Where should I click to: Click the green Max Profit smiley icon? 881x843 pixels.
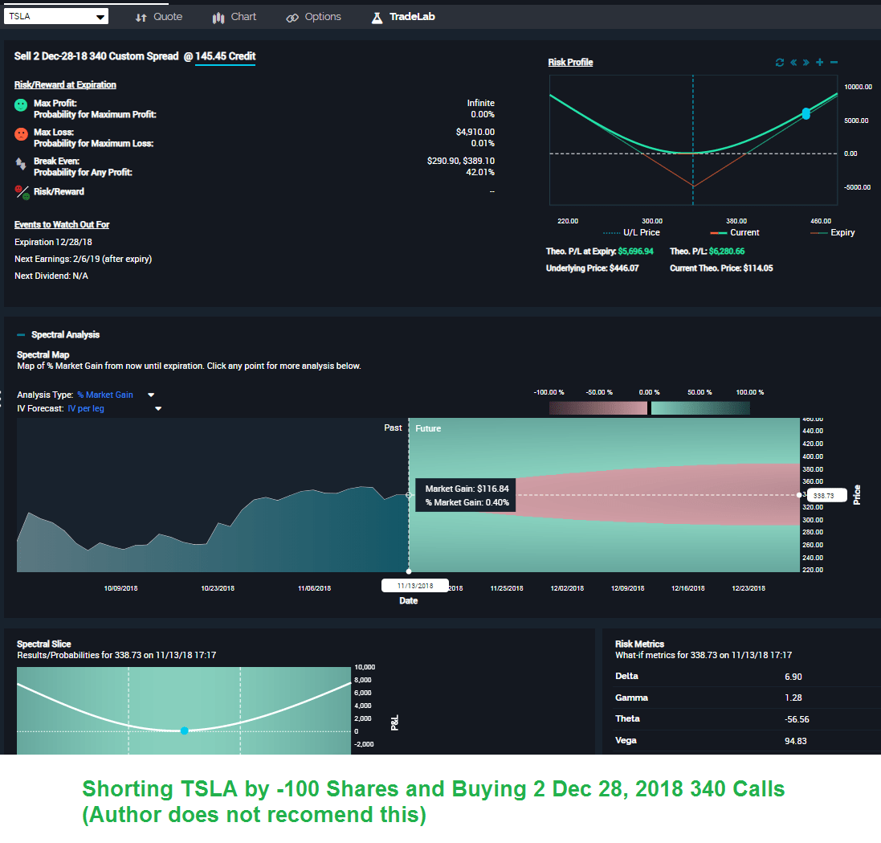[x=21, y=105]
